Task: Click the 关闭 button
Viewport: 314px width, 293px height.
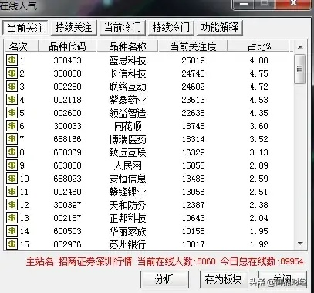Action: click(x=282, y=279)
